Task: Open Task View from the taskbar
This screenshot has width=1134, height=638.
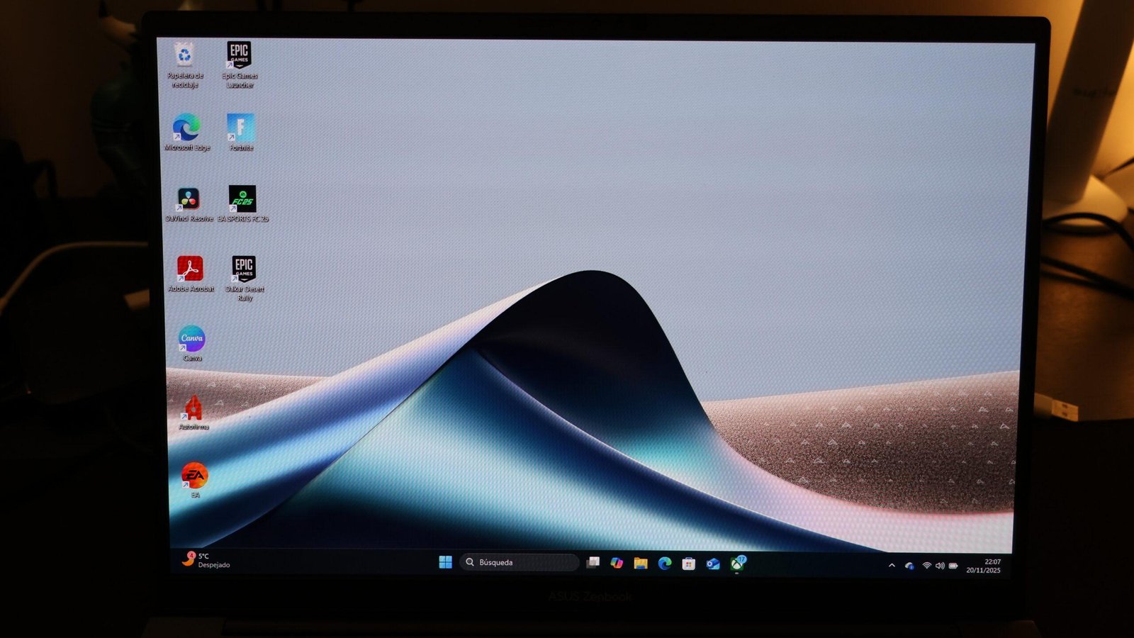Action: click(x=593, y=562)
